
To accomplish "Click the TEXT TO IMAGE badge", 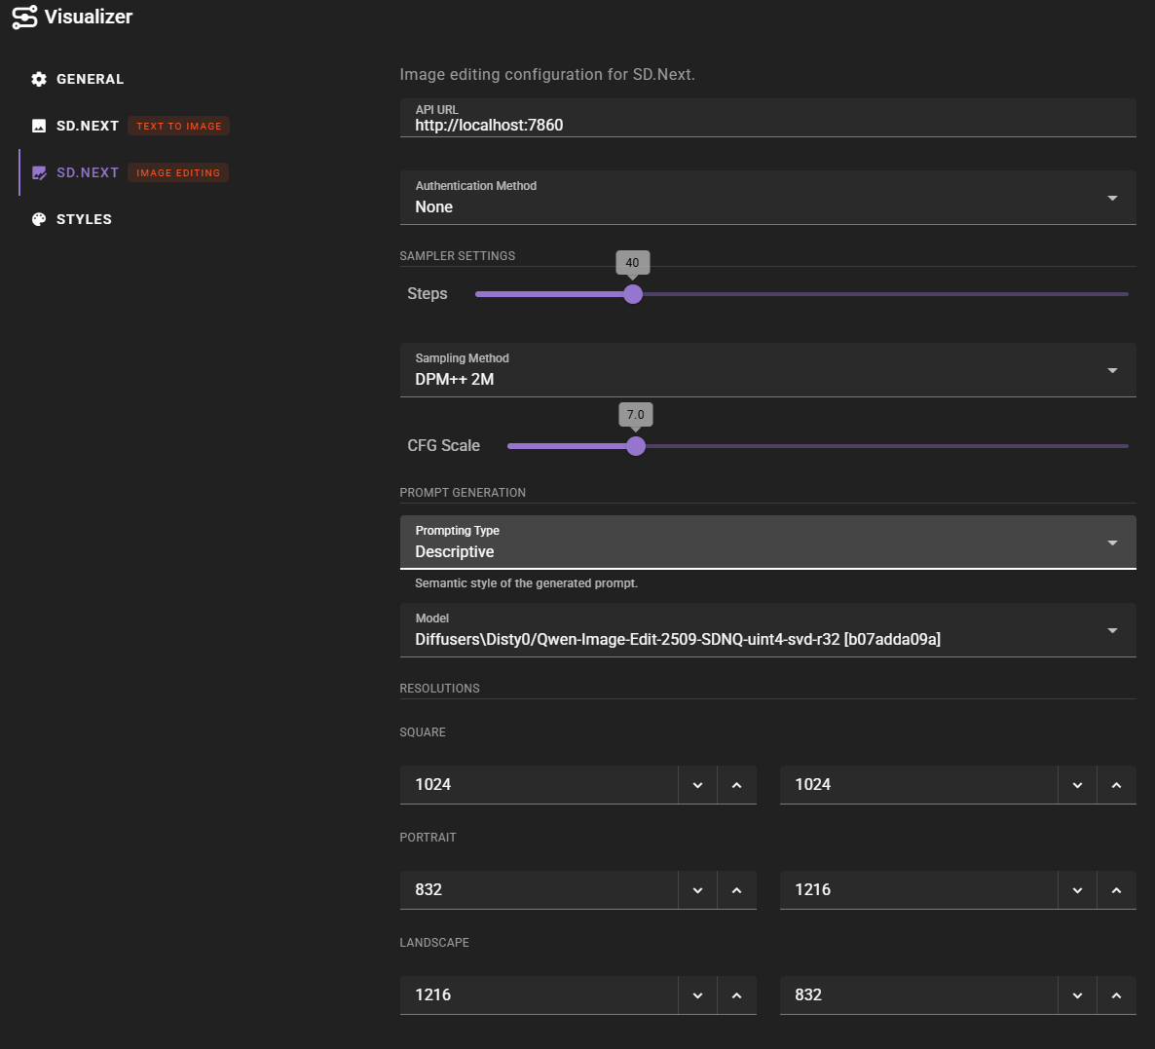I will pos(178,126).
